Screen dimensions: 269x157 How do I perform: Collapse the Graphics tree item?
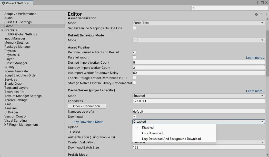pos(2,30)
